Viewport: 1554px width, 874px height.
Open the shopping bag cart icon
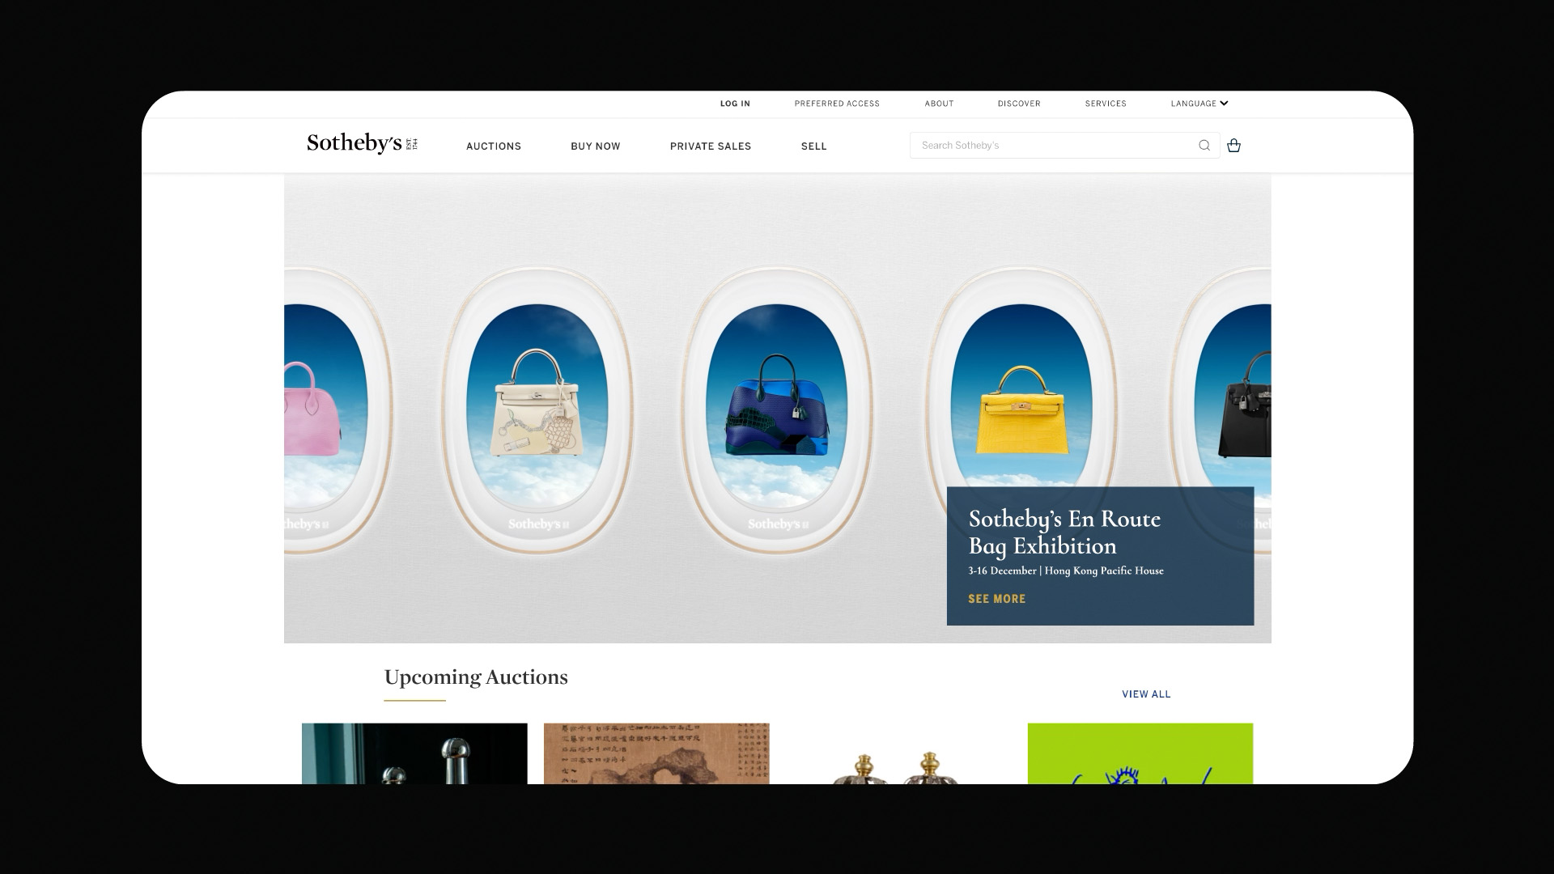point(1233,146)
